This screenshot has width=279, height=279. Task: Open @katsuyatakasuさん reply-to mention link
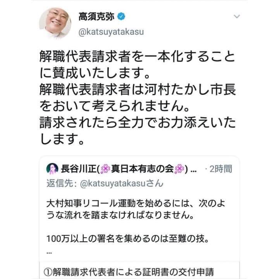click(122, 183)
